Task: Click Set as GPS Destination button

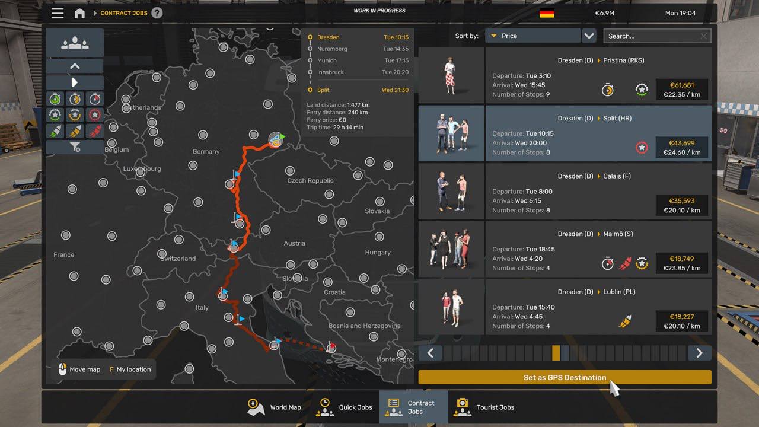Action: [x=565, y=377]
